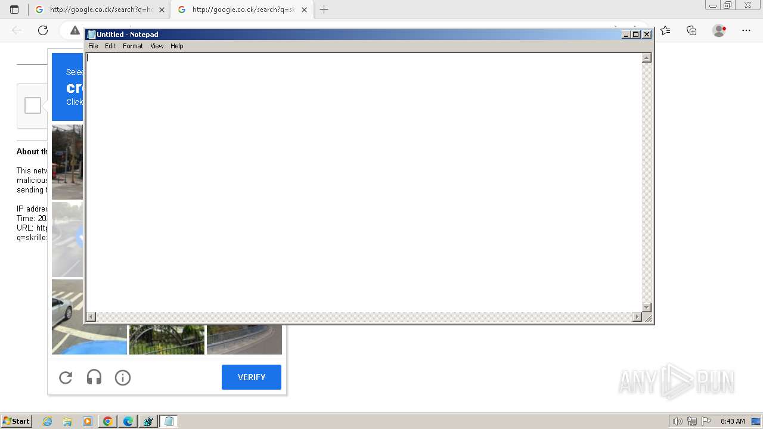The width and height of the screenshot is (763, 429).
Task: Select the top-left CAPTCHA street tile
Action: tap(67, 162)
